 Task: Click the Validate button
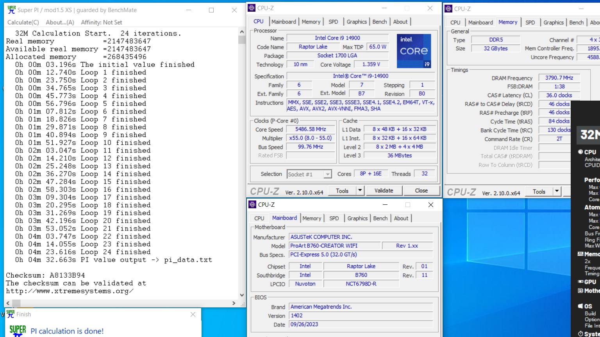coord(384,191)
